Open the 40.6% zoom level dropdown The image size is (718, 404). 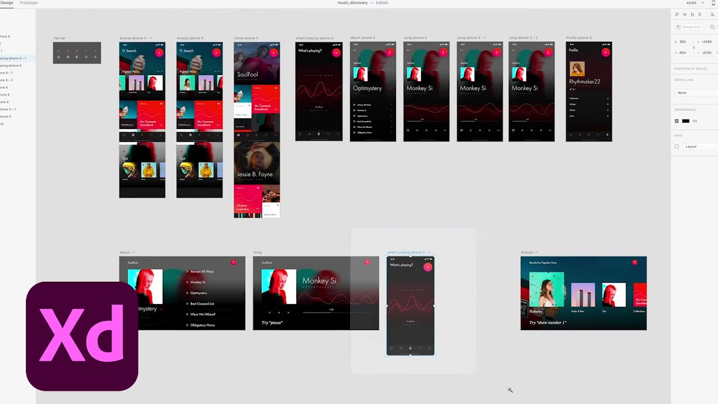coord(695,3)
